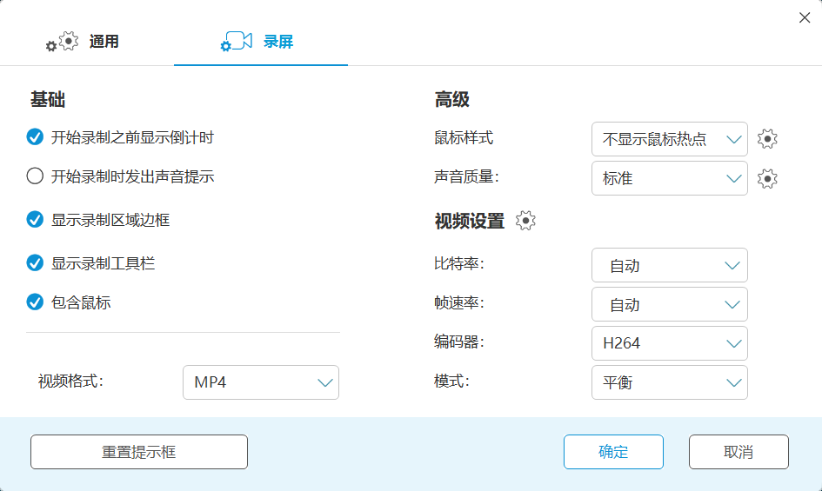The height and width of the screenshot is (491, 822).
Task: Click the 高级 section heading
Action: click(x=452, y=100)
